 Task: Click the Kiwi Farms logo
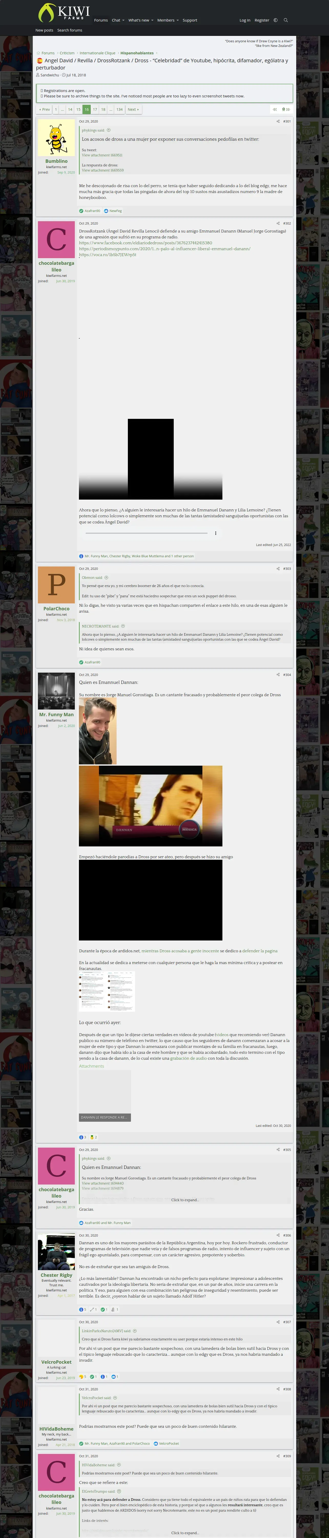coord(63,13)
